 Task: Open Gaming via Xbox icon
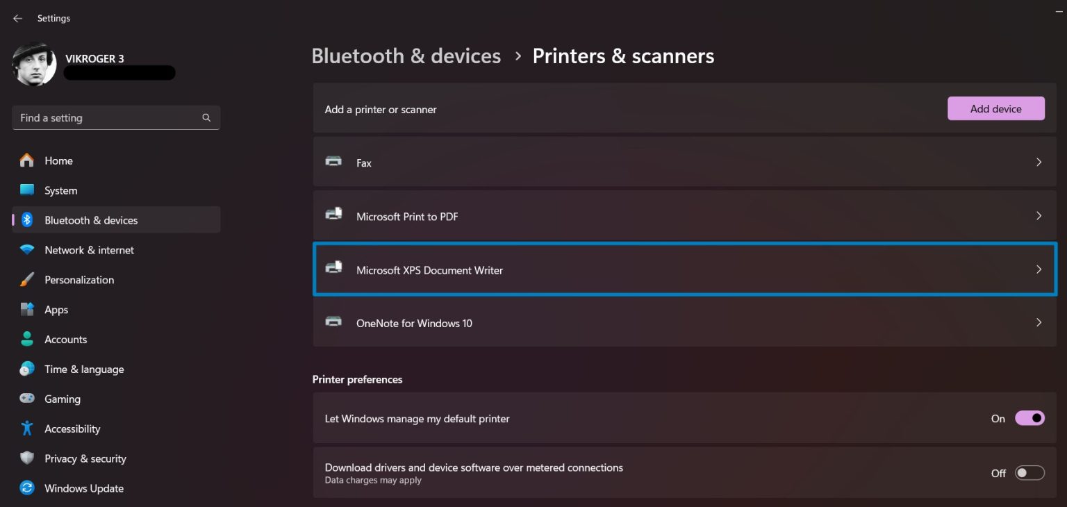tap(26, 399)
